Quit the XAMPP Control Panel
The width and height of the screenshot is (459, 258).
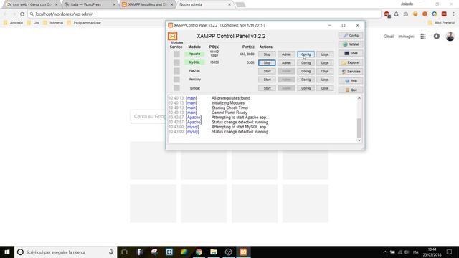point(351,90)
